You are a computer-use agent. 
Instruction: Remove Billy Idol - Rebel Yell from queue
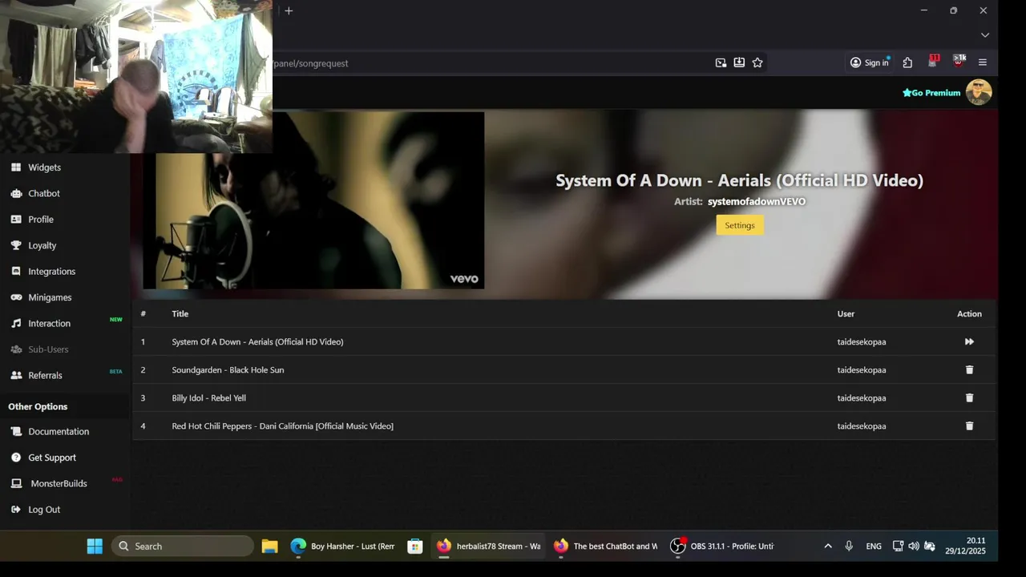[x=969, y=397]
